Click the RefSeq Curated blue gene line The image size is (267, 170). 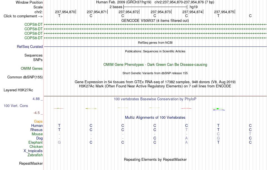coord(155,47)
